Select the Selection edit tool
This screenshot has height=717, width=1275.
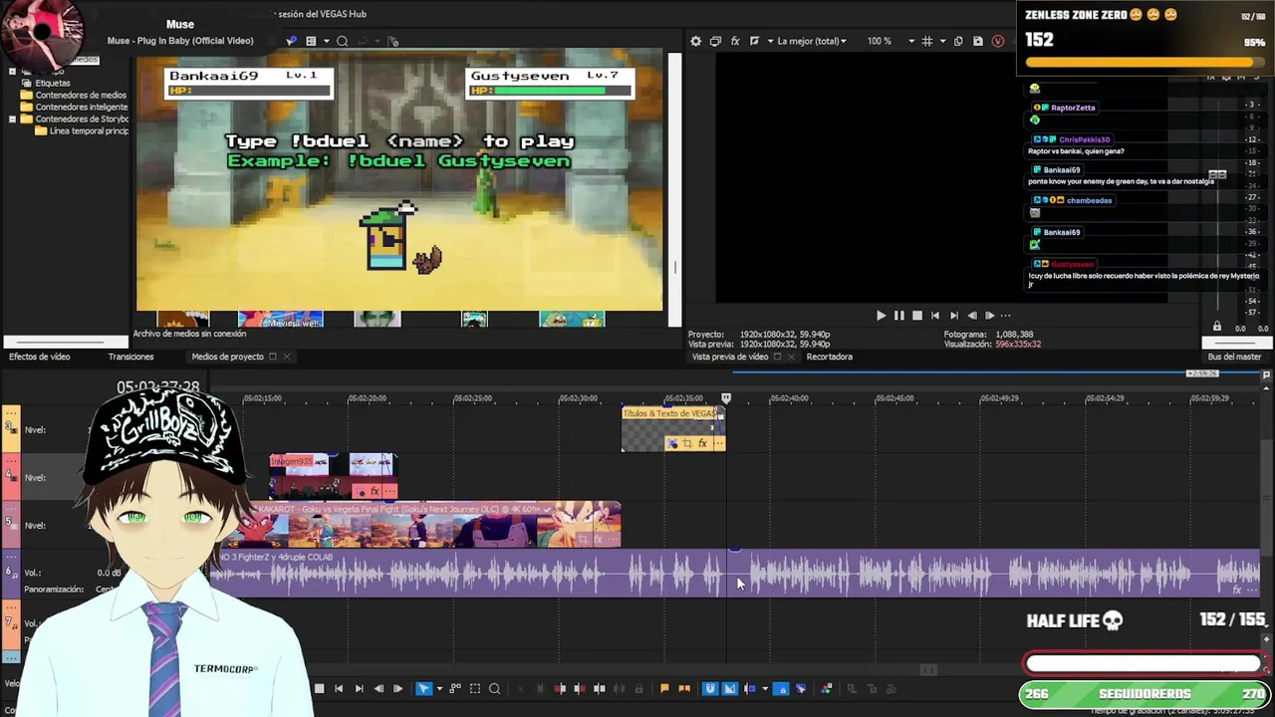pos(475,688)
